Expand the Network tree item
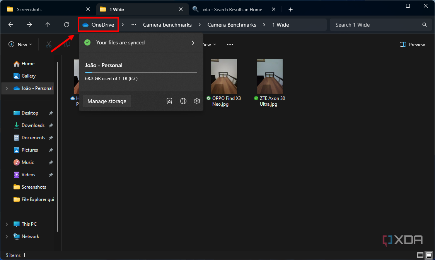435x260 pixels. [7, 236]
